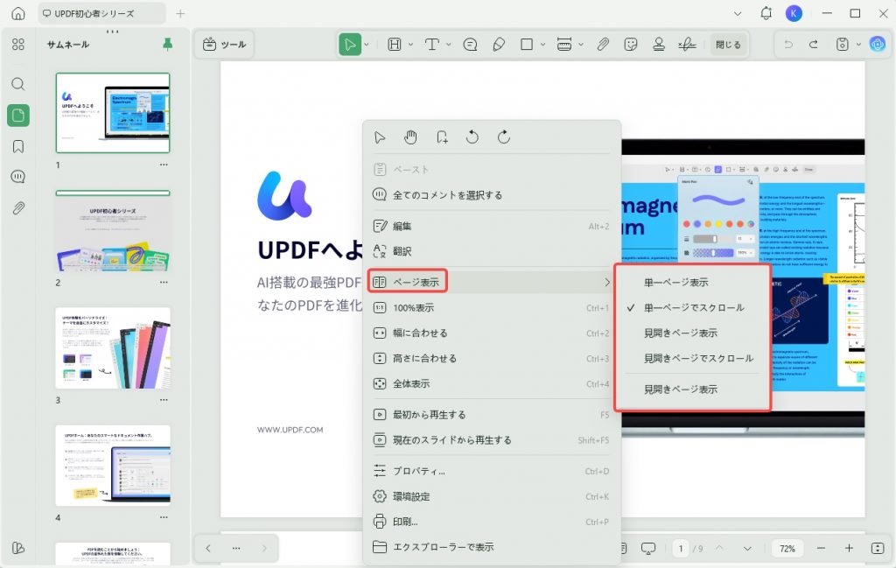Click the arrow cursor icon in context menu
This screenshot has width=896, height=568.
click(x=380, y=137)
